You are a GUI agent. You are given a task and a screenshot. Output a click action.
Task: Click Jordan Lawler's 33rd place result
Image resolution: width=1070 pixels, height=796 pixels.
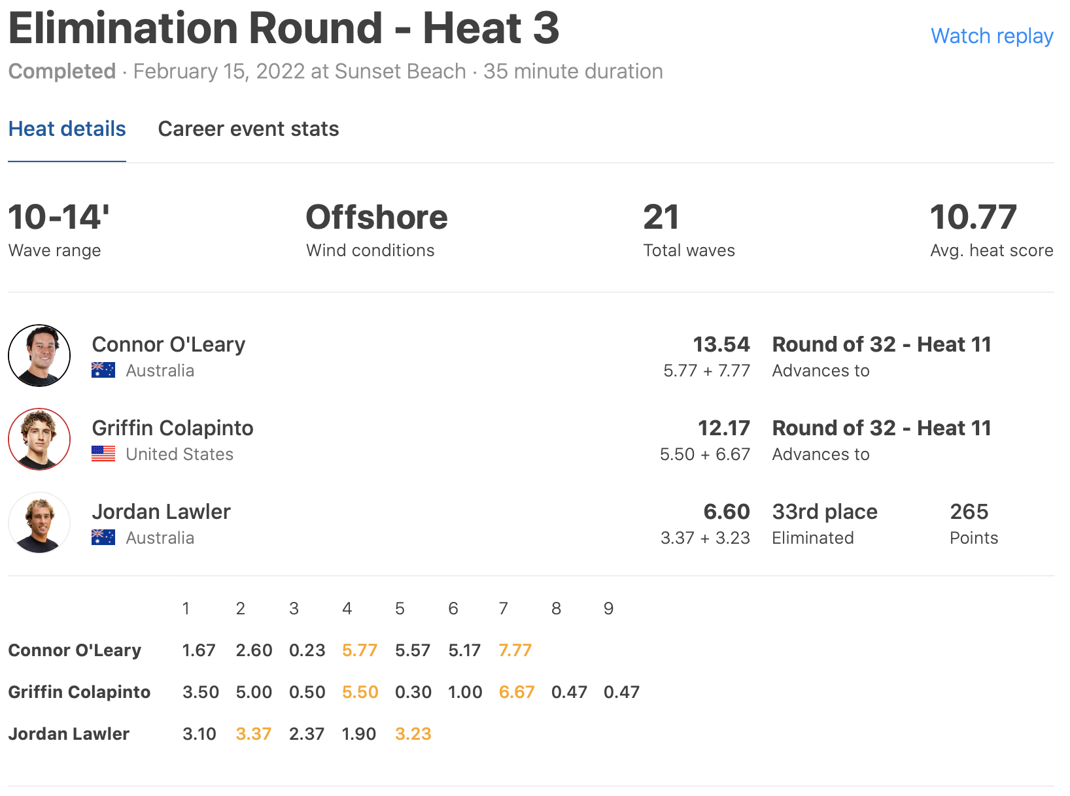tap(825, 512)
